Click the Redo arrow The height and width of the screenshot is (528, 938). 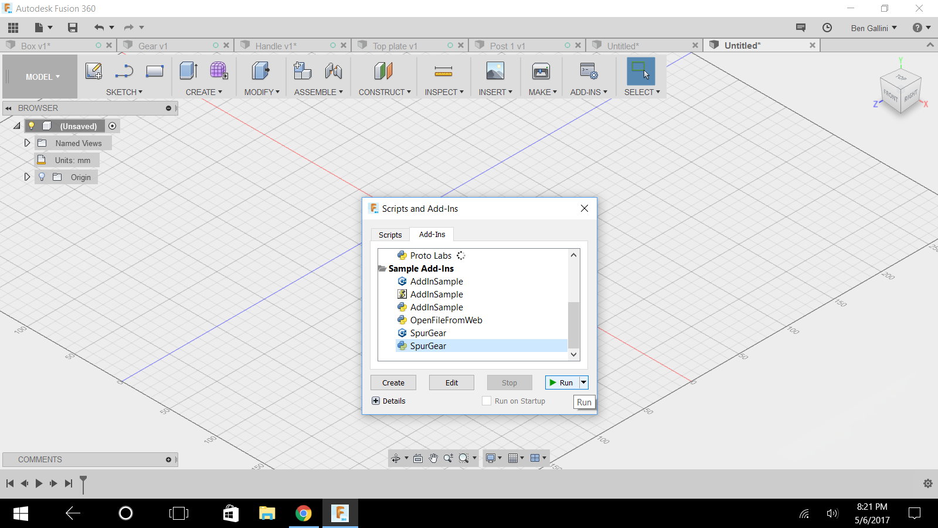tap(128, 28)
